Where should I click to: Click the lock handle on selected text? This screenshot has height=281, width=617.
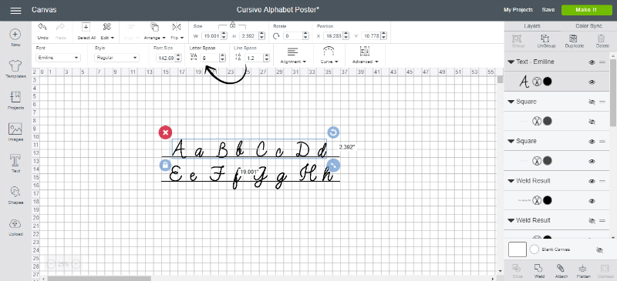[165, 165]
